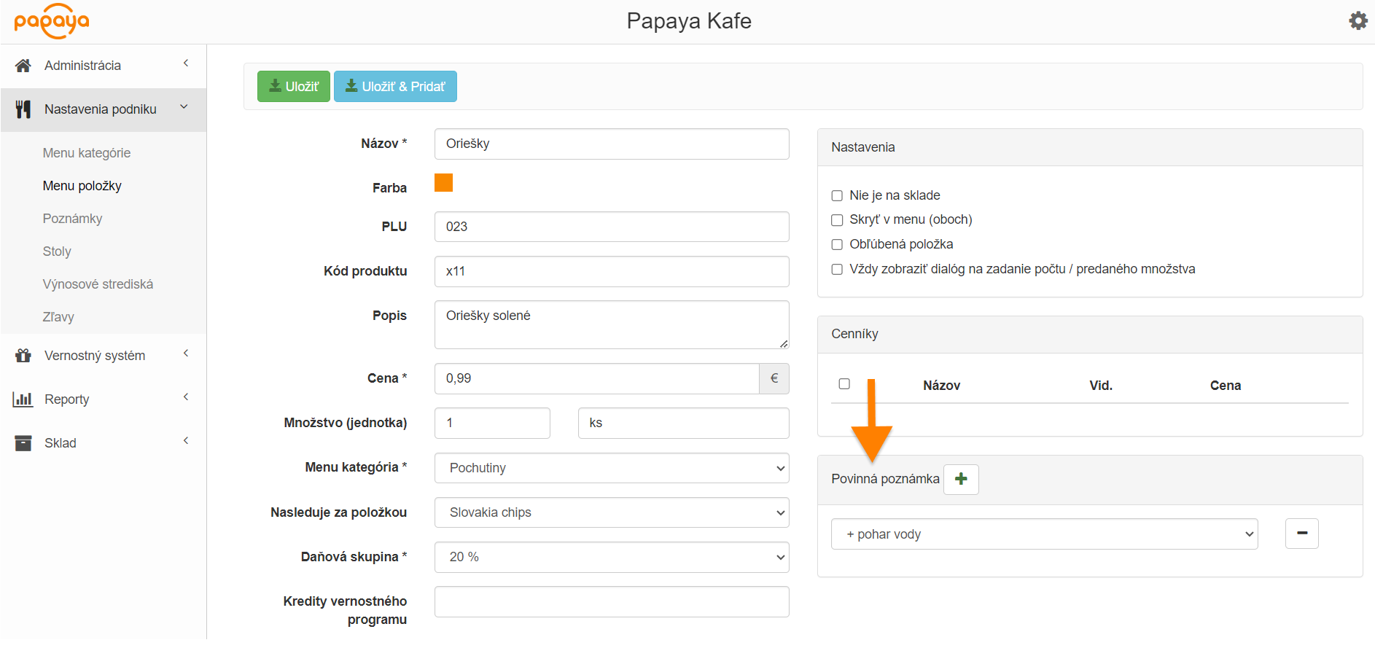This screenshot has width=1375, height=648.
Task: Click the green Uložiť button
Action: [x=294, y=87]
